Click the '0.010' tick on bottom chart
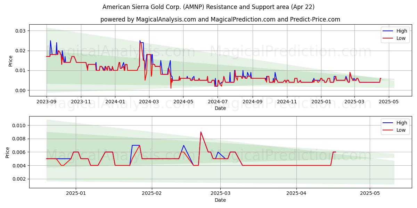The width and height of the screenshot is (417, 208). [19, 125]
